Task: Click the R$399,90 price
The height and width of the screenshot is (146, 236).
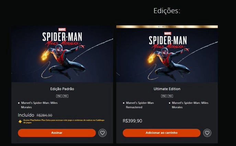Action: (133, 121)
